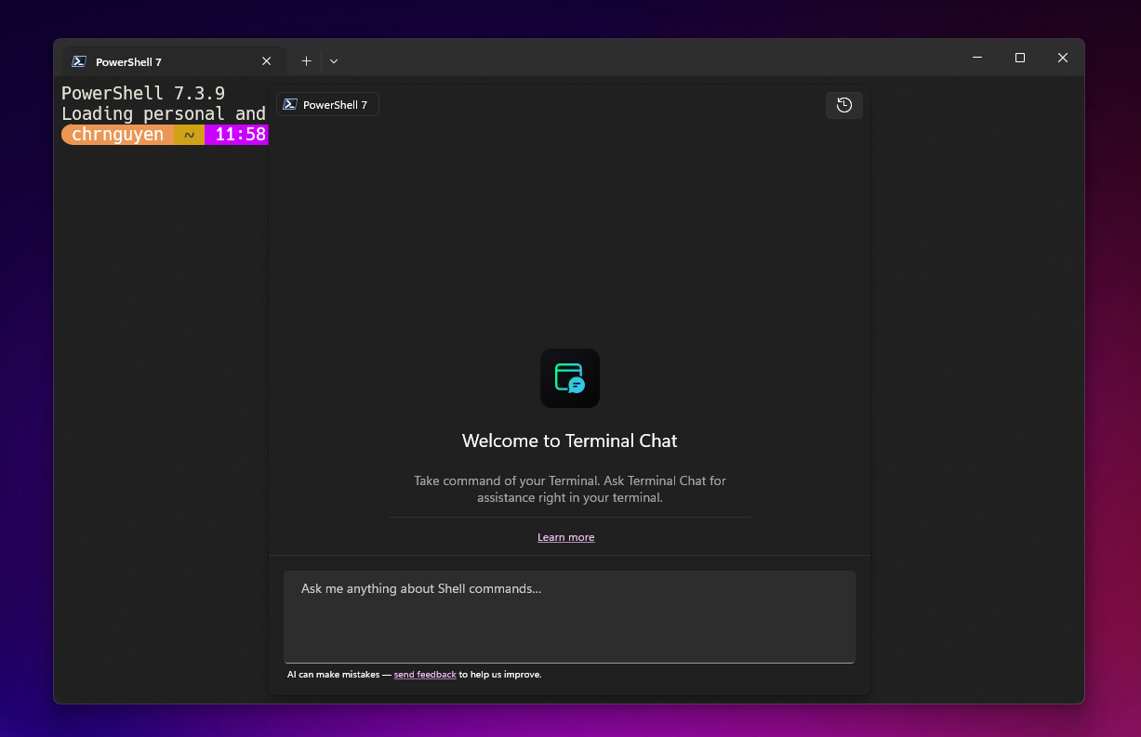Click the Loading personal and system profiles line

coord(163,113)
